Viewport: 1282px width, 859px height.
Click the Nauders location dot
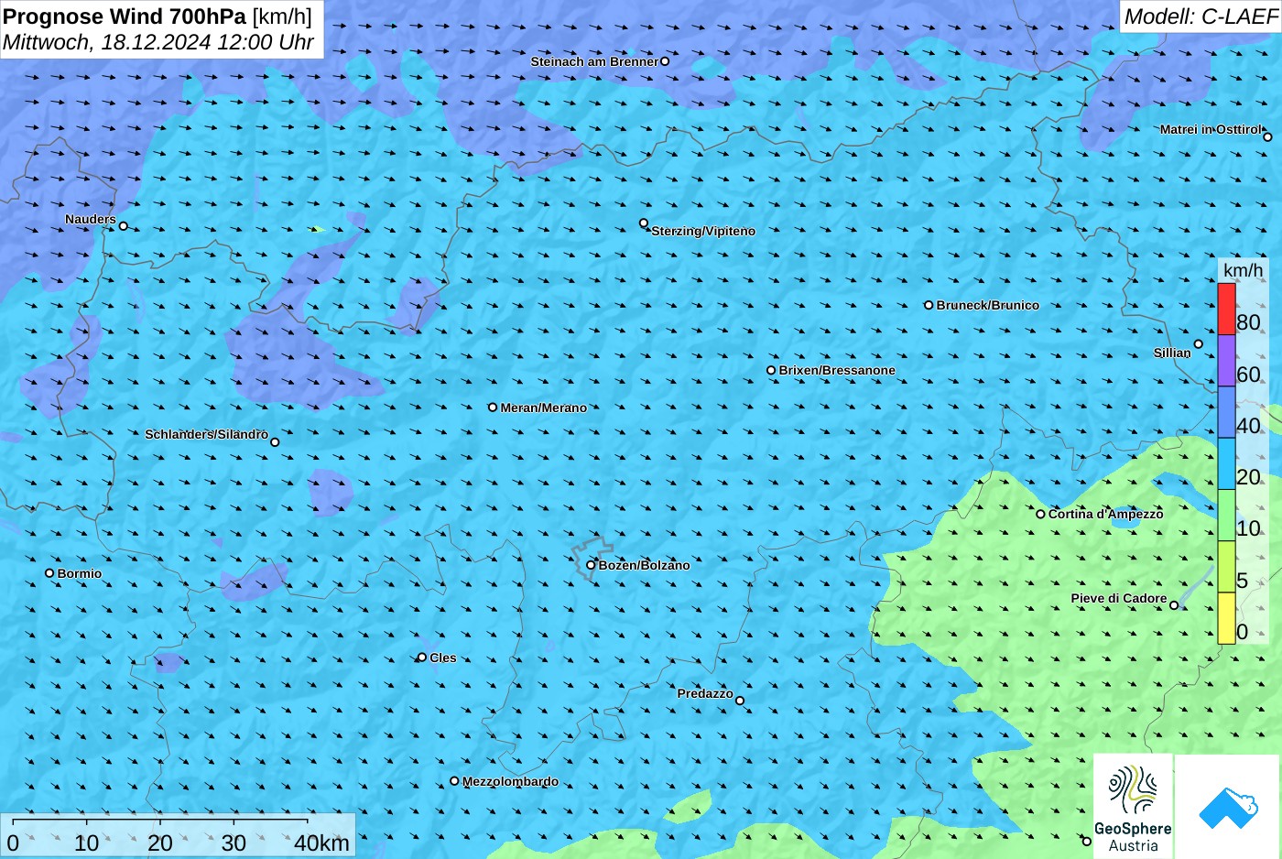(124, 226)
